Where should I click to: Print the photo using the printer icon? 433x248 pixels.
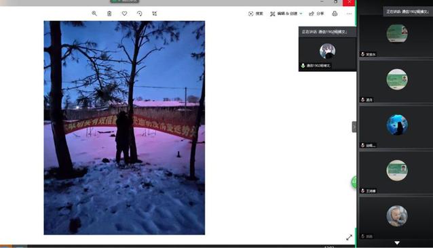335,14
